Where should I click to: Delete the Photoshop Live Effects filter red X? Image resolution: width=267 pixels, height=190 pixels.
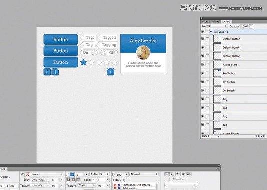pyautogui.click(x=115, y=185)
